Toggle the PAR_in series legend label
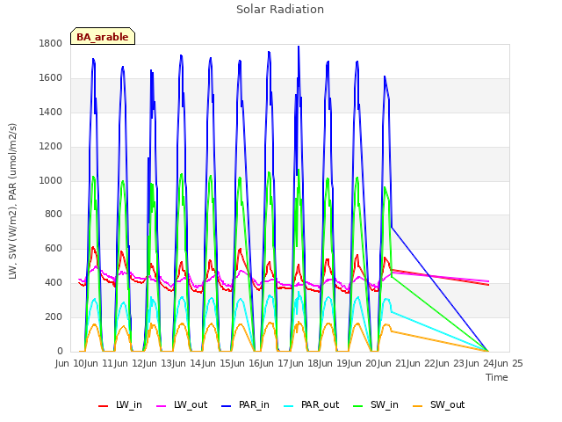 (254, 404)
